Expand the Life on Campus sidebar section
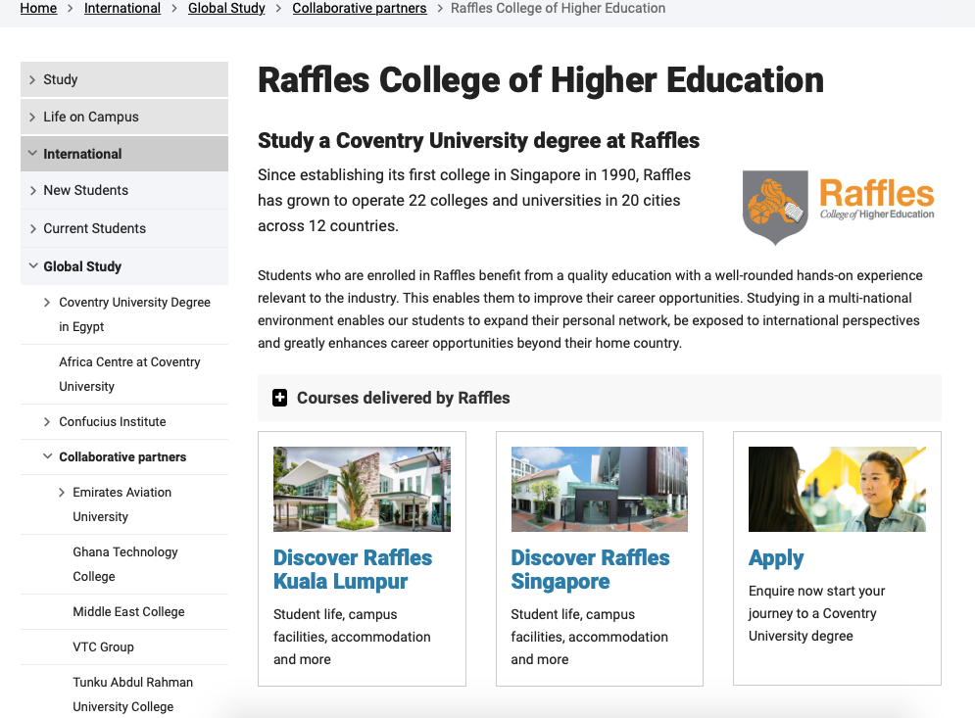This screenshot has width=975, height=718. (x=32, y=117)
